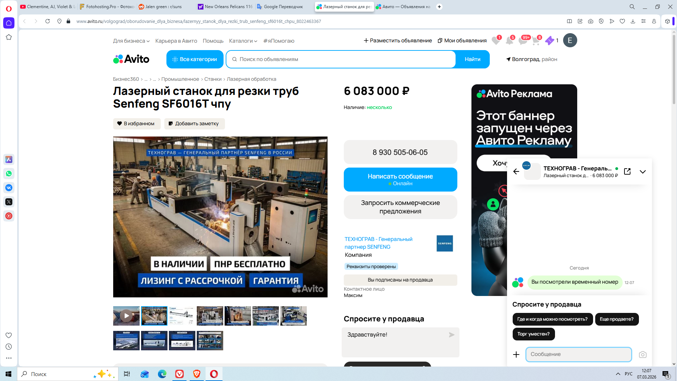Open the Помощь menu item
Screen dimensions: 677x381
tap(213, 41)
